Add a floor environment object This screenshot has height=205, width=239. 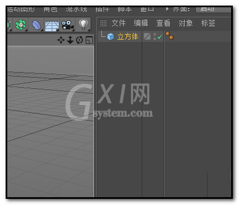pyautogui.click(x=52, y=26)
